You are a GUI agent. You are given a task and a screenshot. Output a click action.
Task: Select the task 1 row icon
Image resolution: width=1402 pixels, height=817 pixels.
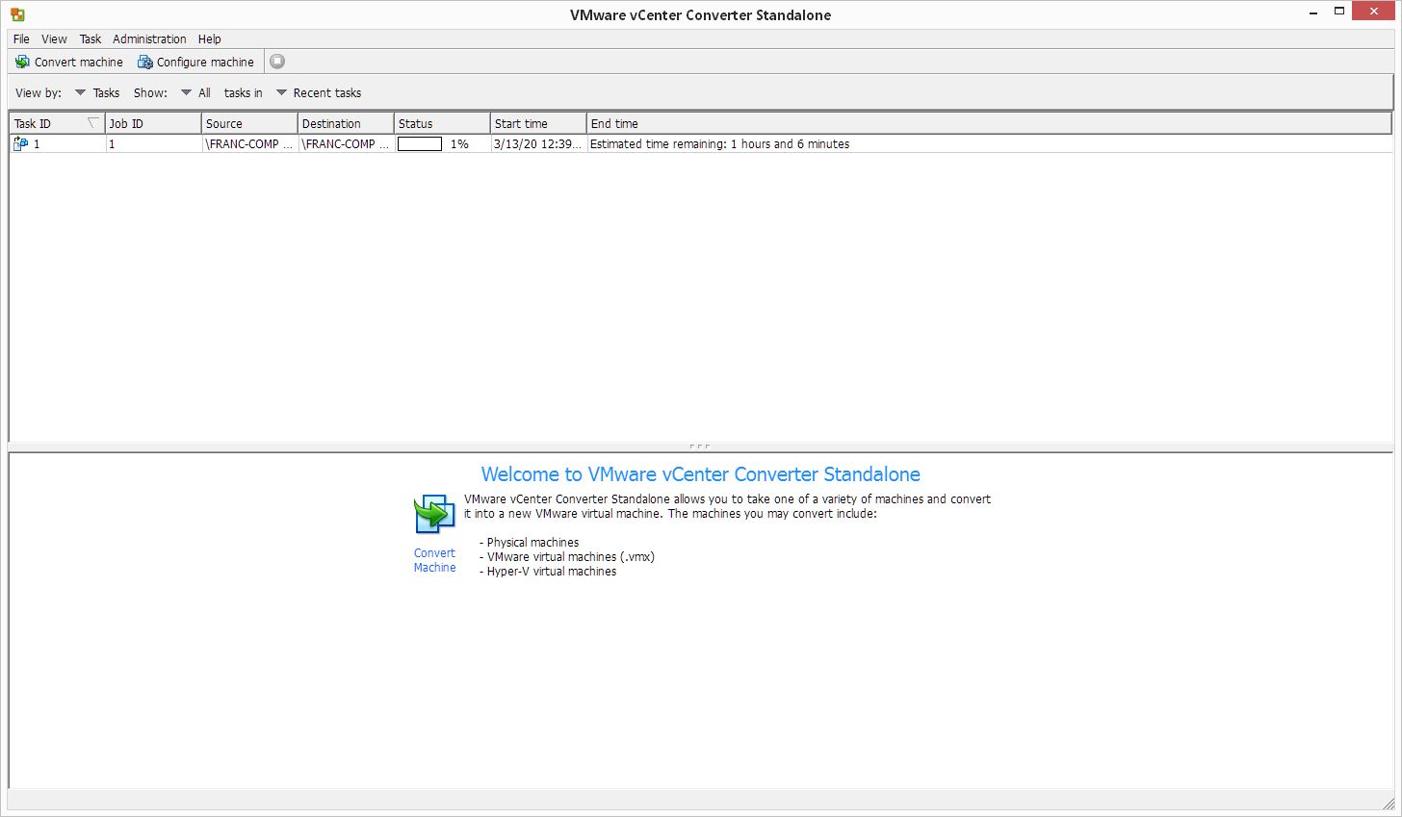(20, 144)
